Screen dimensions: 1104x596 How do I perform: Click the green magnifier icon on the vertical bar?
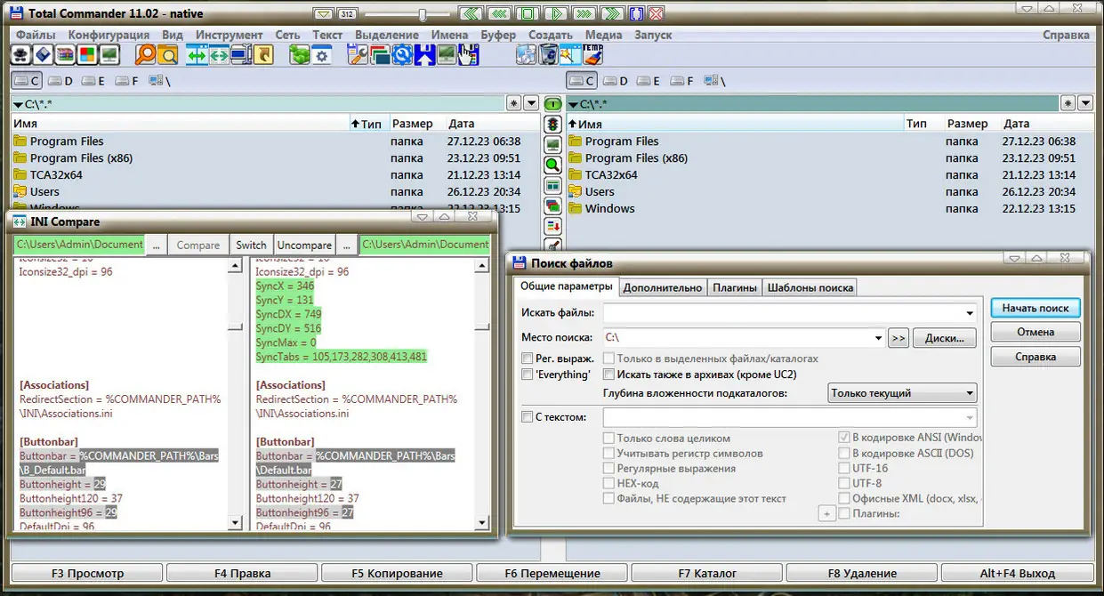pyautogui.click(x=552, y=165)
